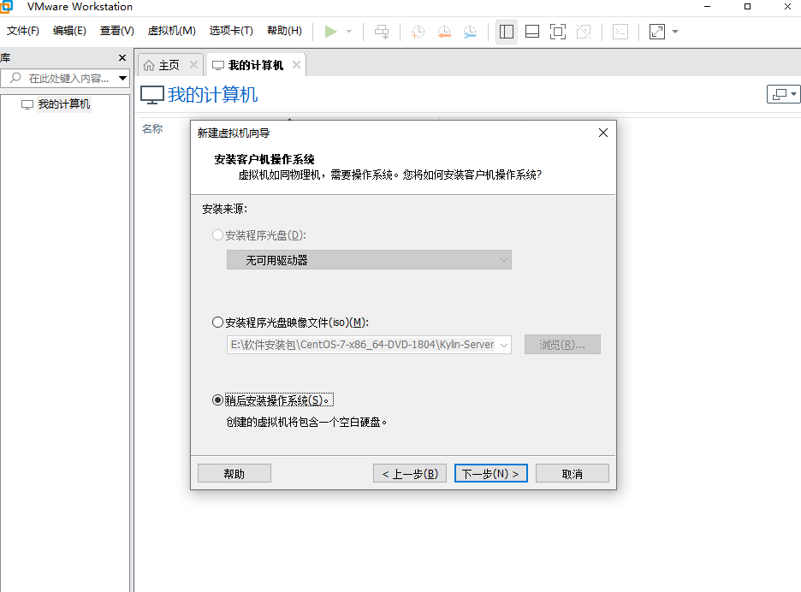This screenshot has height=592, width=801.
Task: Open the 编辑(E) menu
Action: [x=69, y=31]
